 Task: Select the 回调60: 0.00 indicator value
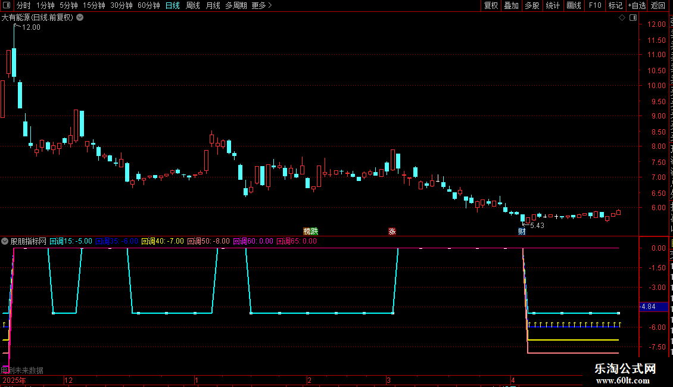tap(253, 241)
